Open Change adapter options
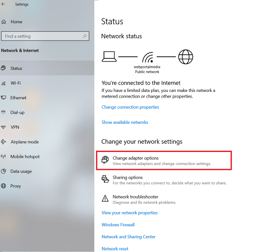The width and height of the screenshot is (280, 252). coord(164,161)
